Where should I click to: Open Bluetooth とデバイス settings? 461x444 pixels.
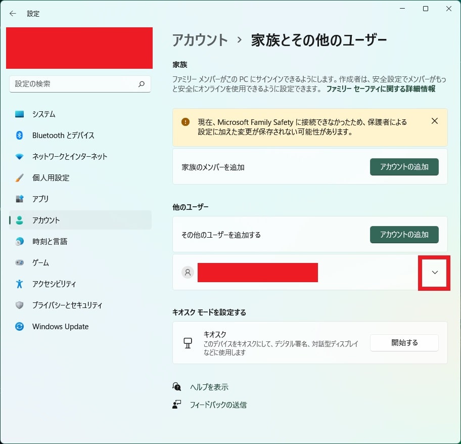[80, 135]
